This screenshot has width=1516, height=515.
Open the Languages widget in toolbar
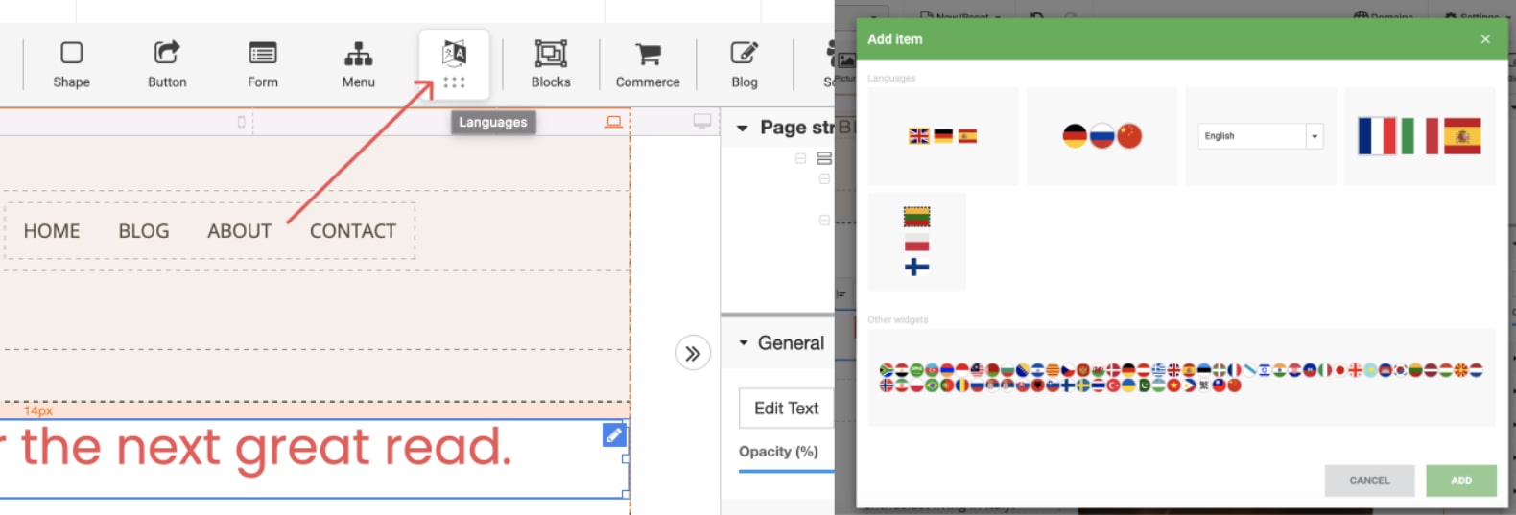454,64
